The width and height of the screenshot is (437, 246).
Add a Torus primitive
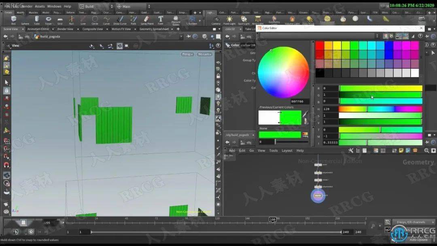click(48, 20)
